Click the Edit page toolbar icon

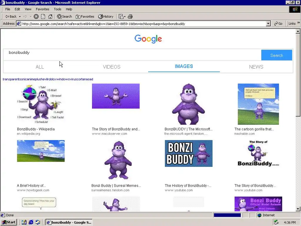[121, 16]
